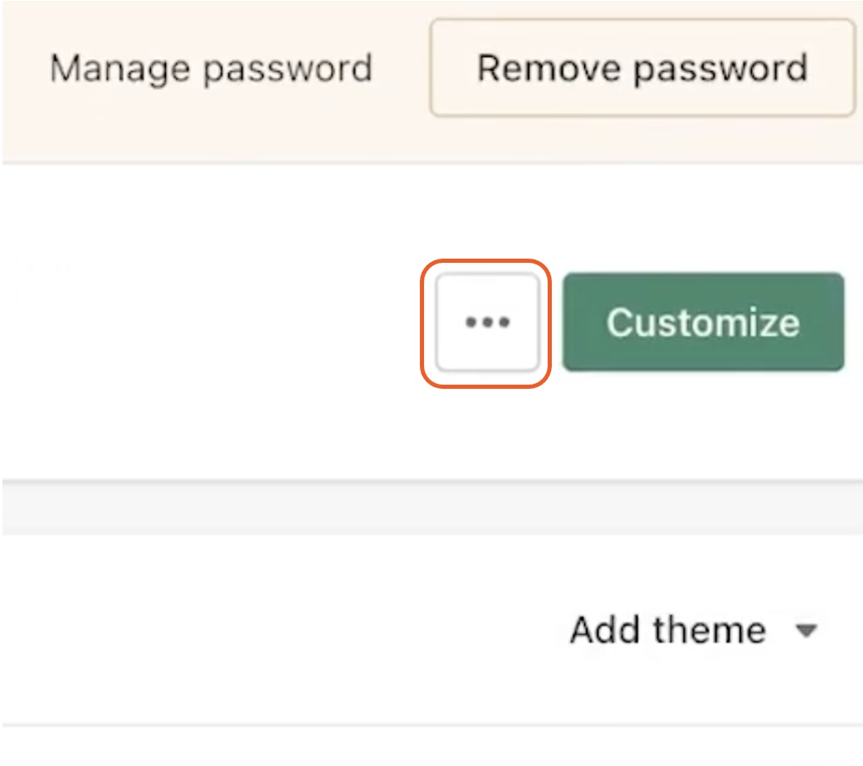863x766 pixels.
Task: Expand the Add theme dropdown
Action: coord(694,629)
